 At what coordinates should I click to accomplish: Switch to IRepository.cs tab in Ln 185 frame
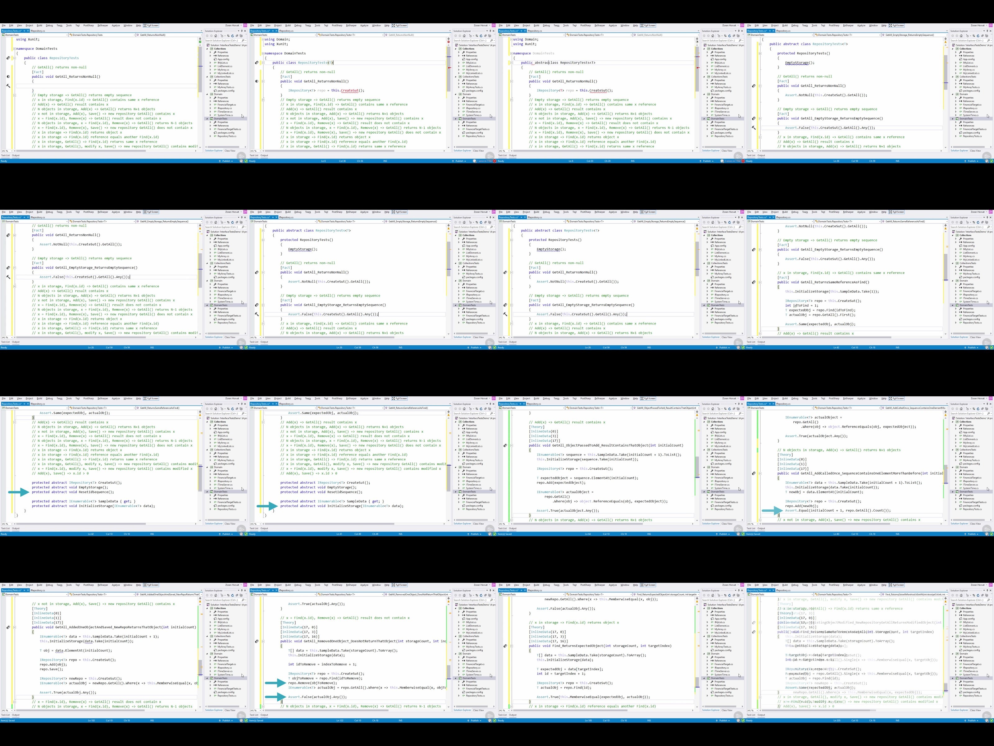point(535,590)
